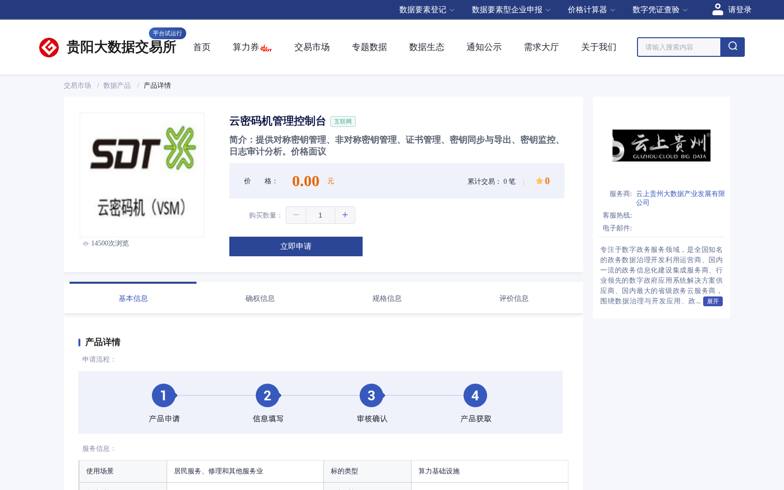This screenshot has width=784, height=490.
Task: Expand the 数据要素登记 dropdown
Action: point(426,10)
